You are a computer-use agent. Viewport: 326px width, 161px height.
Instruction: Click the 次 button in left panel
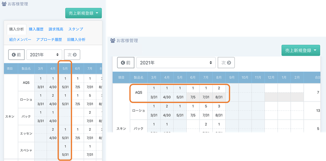click(x=72, y=55)
